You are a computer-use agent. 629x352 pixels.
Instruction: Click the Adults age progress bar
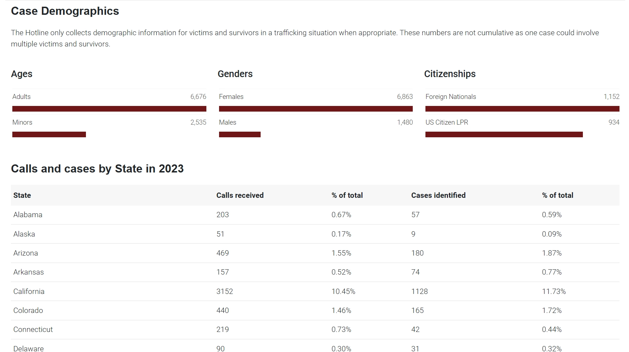pos(109,109)
